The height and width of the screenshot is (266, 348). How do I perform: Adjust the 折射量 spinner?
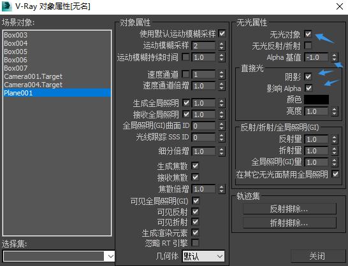334,151
